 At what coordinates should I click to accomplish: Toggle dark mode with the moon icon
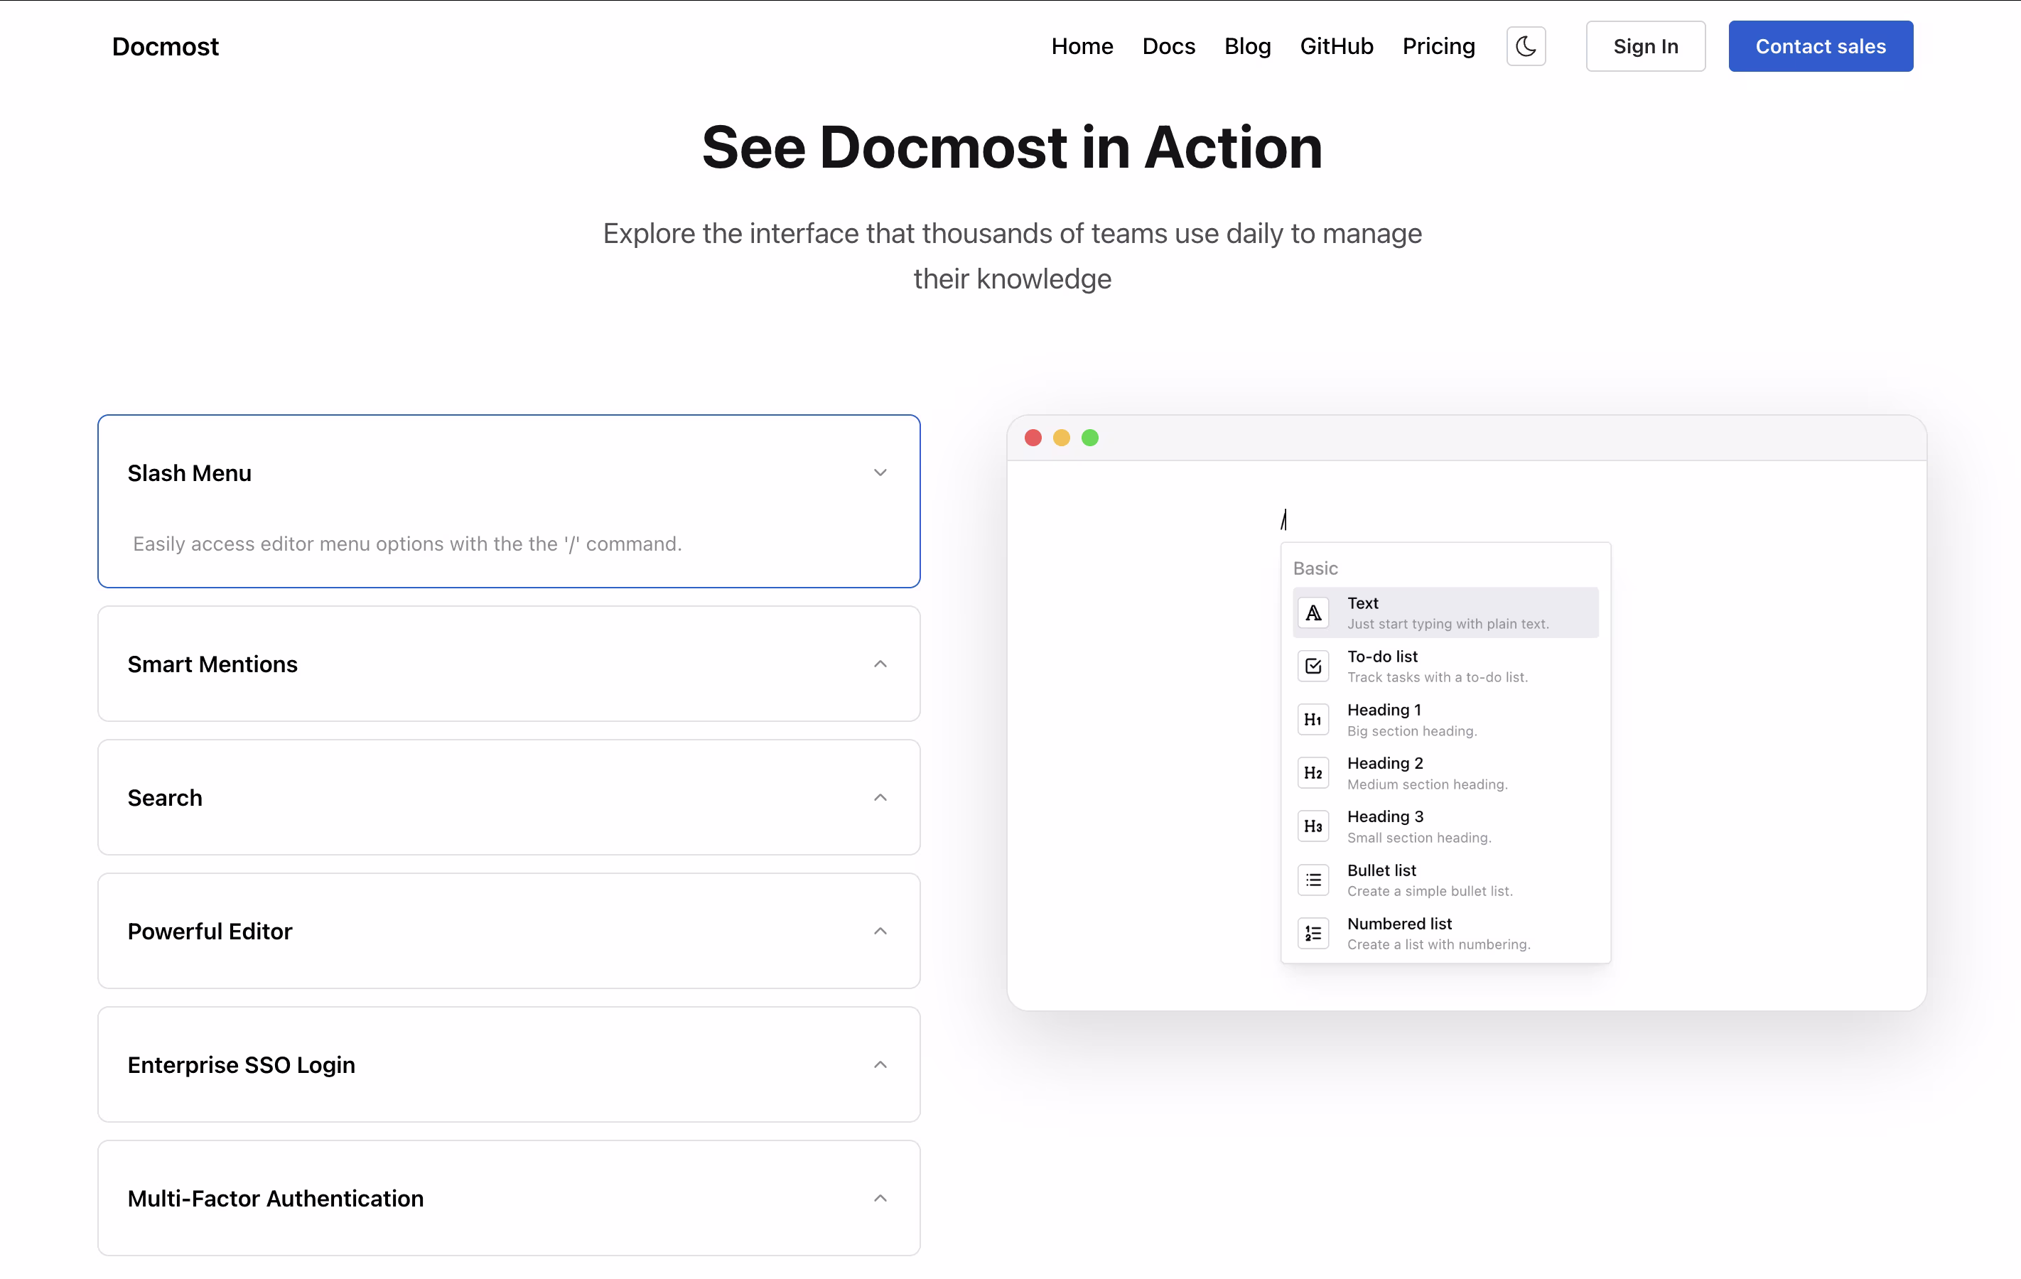point(1525,46)
